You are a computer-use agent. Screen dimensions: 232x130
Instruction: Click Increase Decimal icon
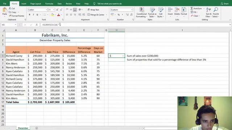tap(127, 14)
